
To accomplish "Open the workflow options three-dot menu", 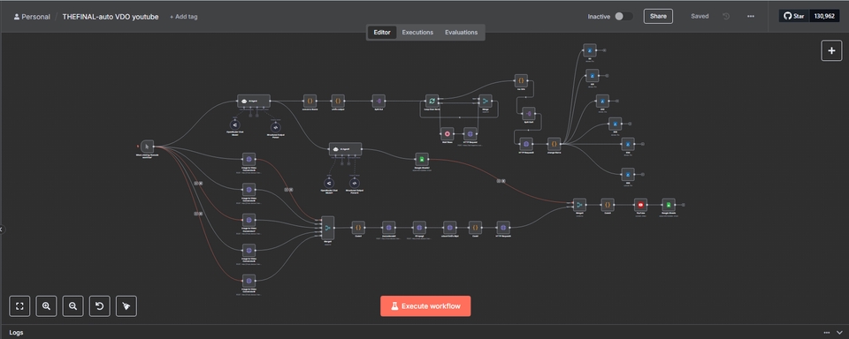I will tap(751, 16).
